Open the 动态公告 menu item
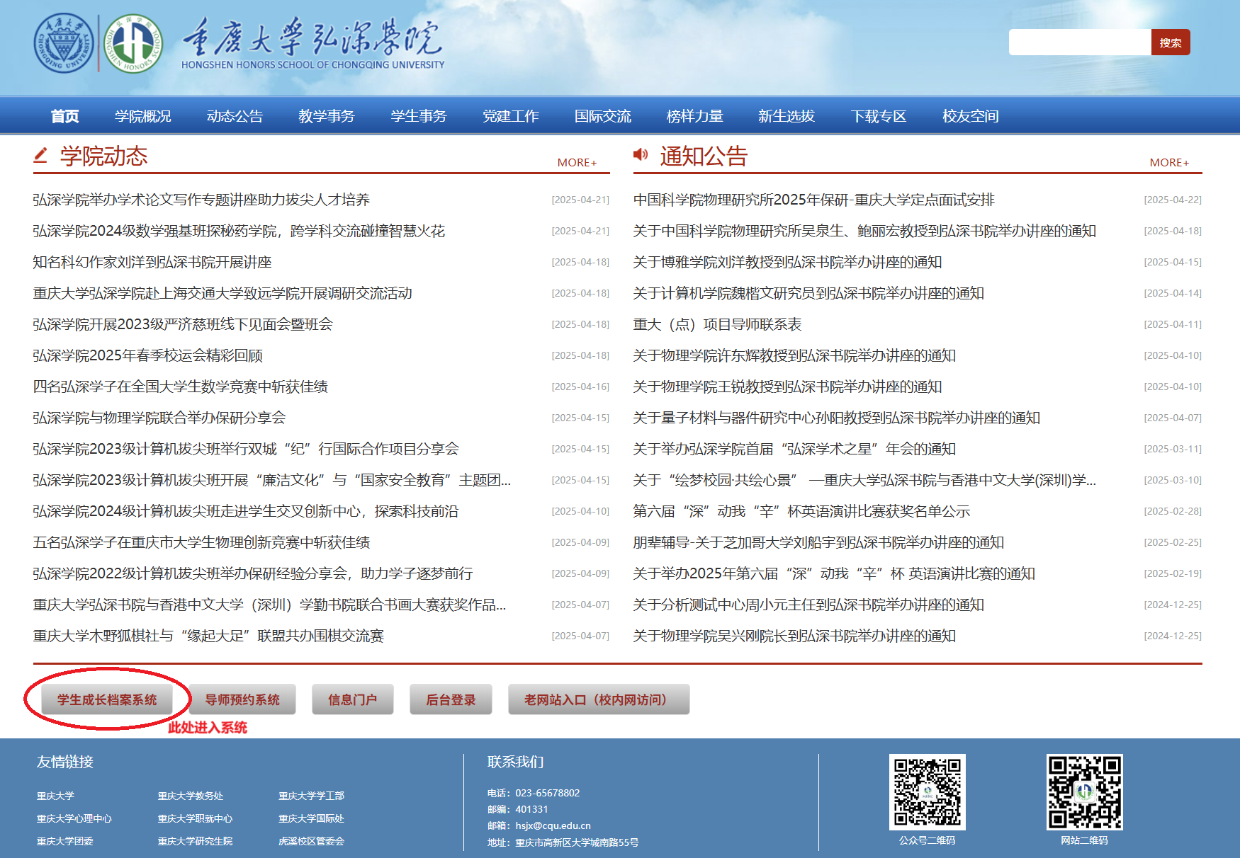 [x=235, y=116]
